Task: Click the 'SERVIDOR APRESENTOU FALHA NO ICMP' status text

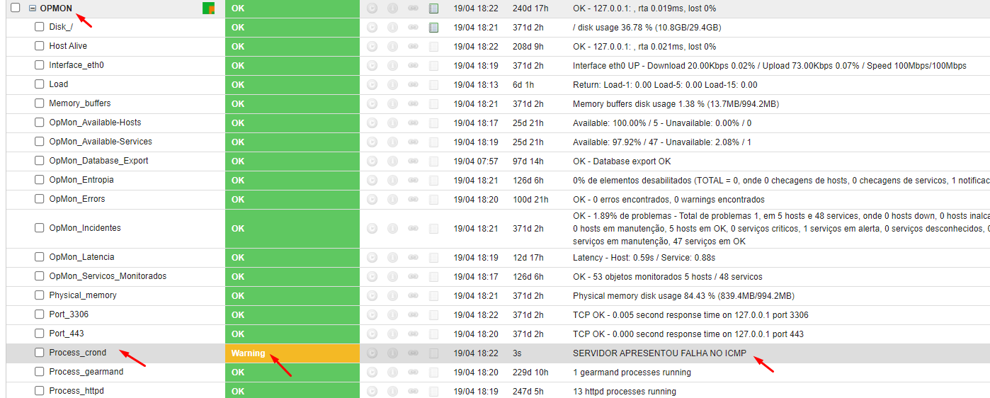Action: [x=659, y=353]
